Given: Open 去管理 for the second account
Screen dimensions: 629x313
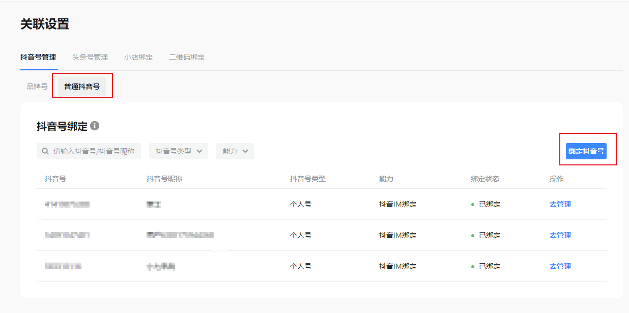Looking at the screenshot, I should click(x=560, y=236).
